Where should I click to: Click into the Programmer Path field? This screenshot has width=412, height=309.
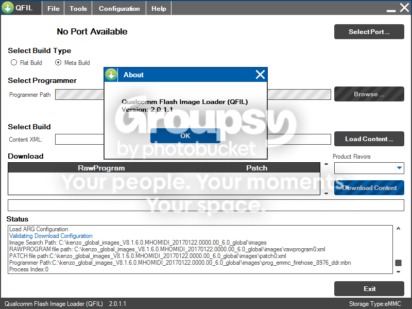tap(193, 95)
